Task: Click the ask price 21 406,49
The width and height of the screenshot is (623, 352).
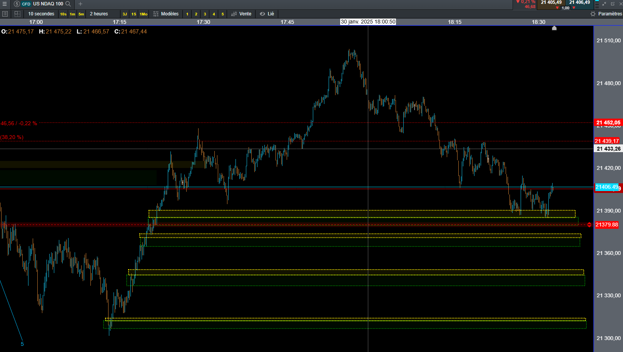Action: pyautogui.click(x=580, y=2)
